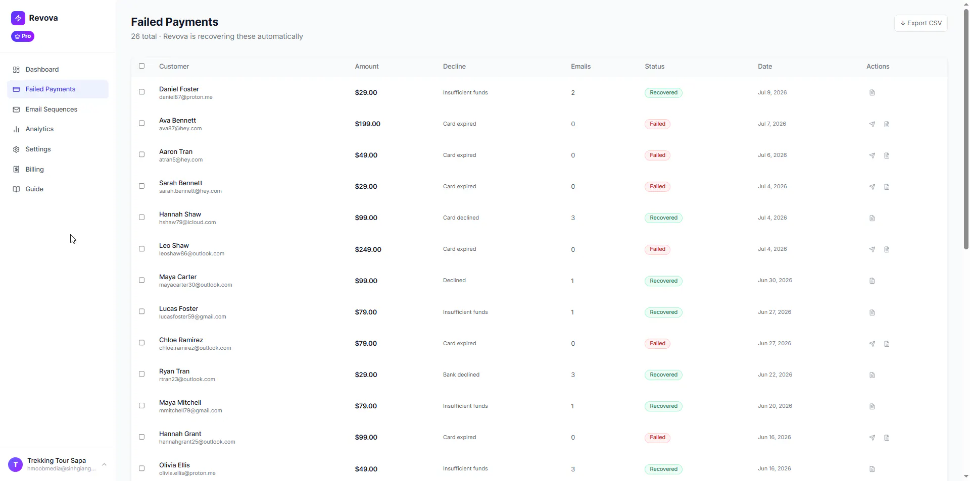Send recovery email to Leo Shaw

pos(872,249)
